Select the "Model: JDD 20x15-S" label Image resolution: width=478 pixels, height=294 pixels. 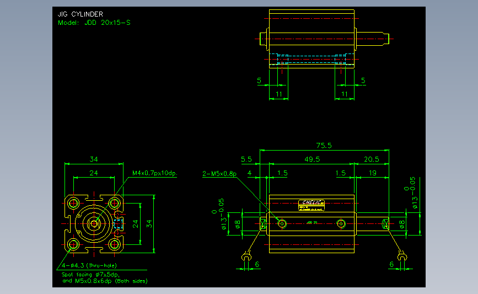click(94, 23)
